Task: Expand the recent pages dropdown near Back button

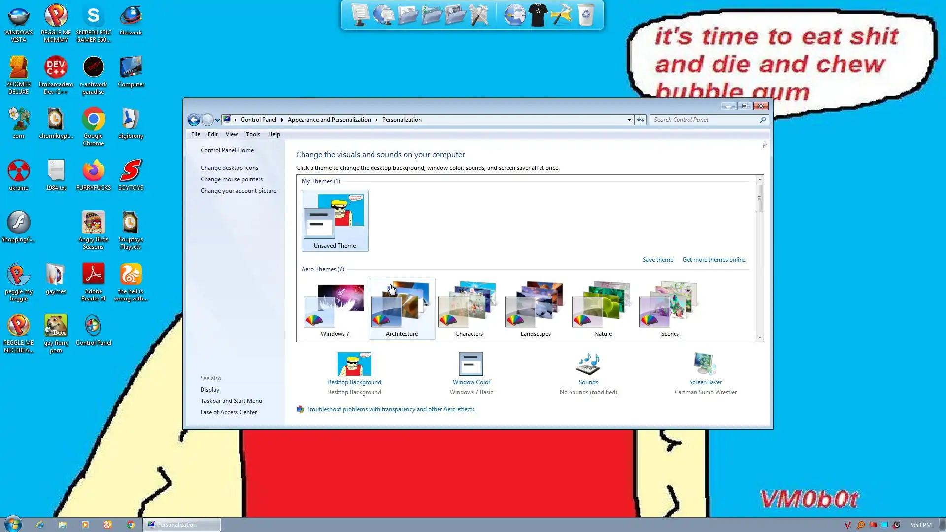Action: (217, 120)
